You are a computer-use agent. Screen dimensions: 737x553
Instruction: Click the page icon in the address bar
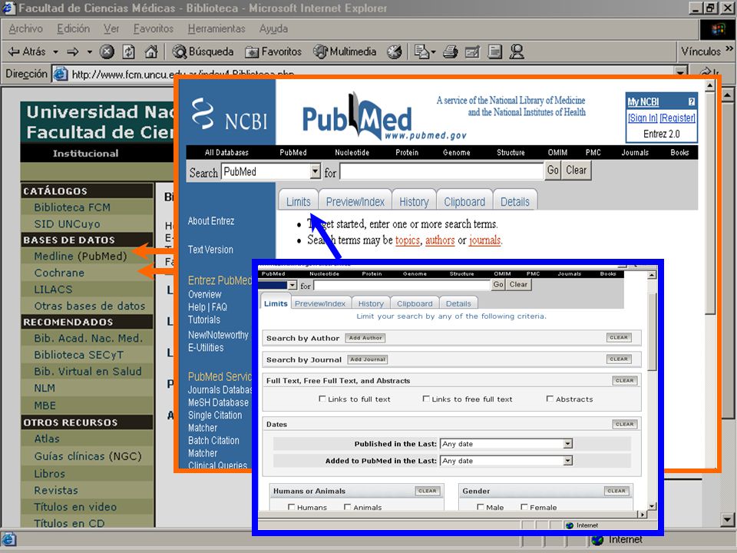pyautogui.click(x=60, y=74)
